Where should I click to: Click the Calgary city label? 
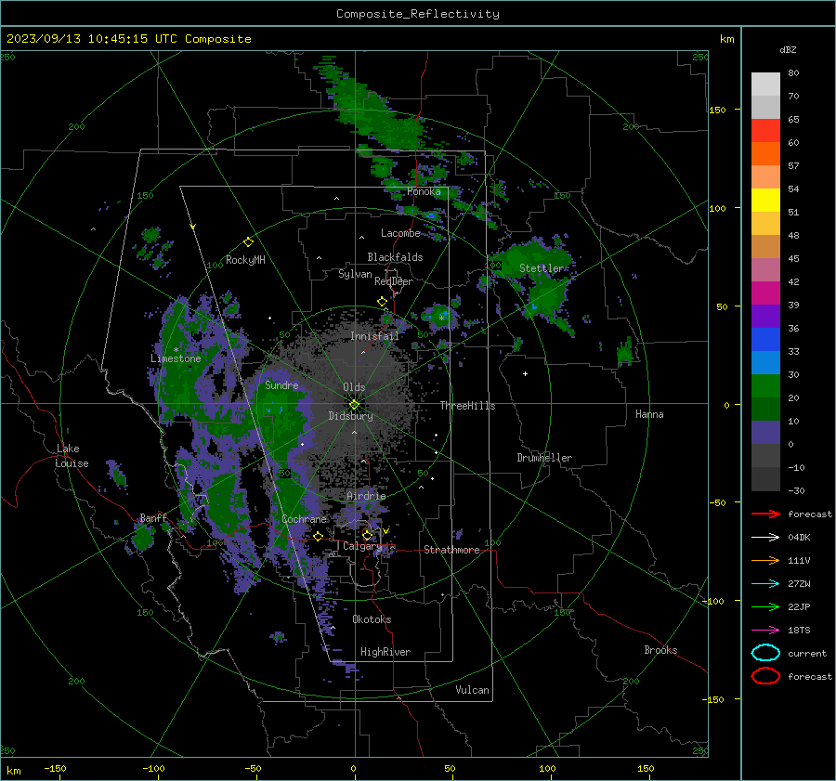[362, 546]
